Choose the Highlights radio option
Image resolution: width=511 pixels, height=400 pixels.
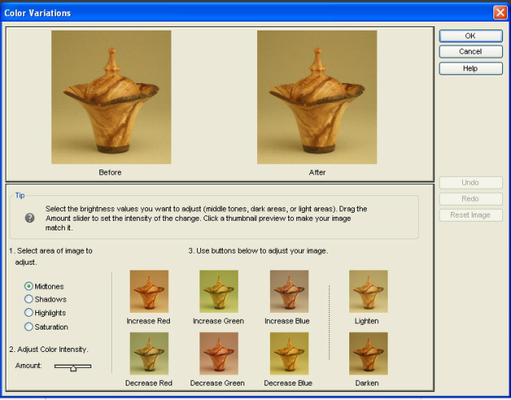30,313
